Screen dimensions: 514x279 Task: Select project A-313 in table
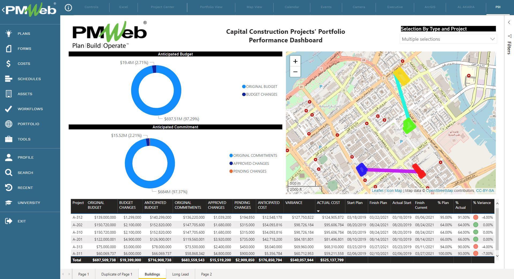77,247
